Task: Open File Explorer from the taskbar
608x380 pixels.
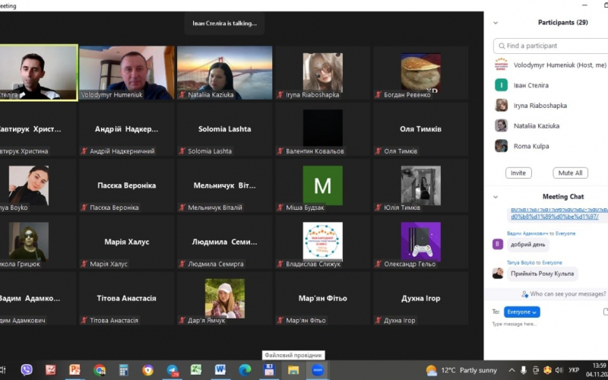Action: click(x=293, y=370)
